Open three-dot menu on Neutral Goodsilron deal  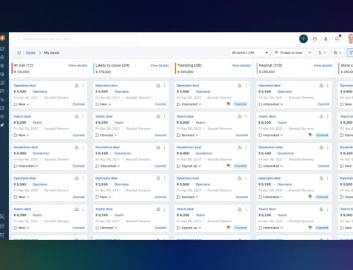point(328,148)
